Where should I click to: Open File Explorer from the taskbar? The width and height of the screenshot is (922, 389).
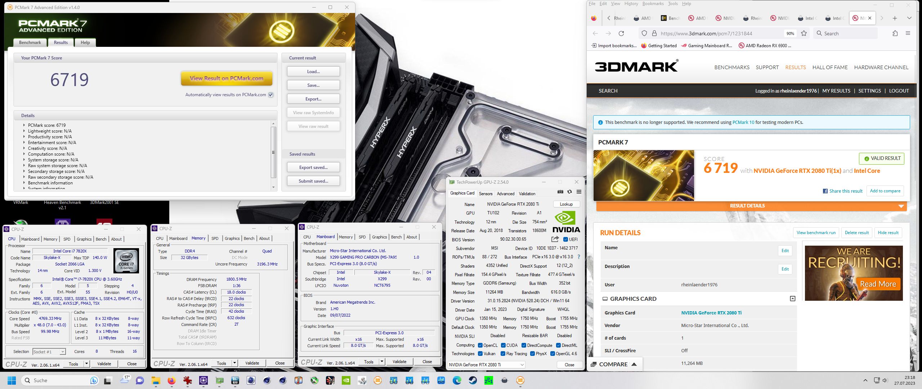(x=156, y=380)
